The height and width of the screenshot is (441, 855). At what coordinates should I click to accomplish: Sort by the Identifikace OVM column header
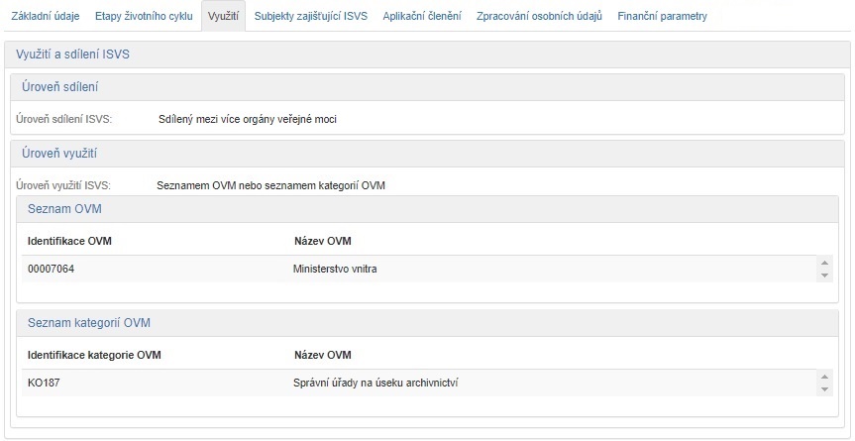click(77, 241)
